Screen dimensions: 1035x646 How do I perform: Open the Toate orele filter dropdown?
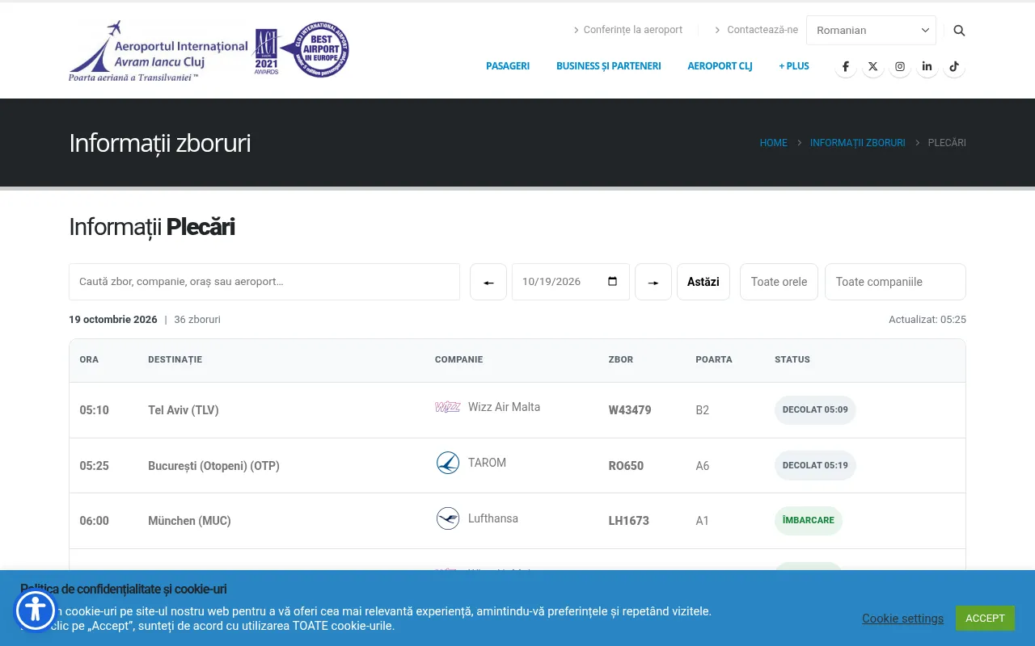pyautogui.click(x=779, y=282)
